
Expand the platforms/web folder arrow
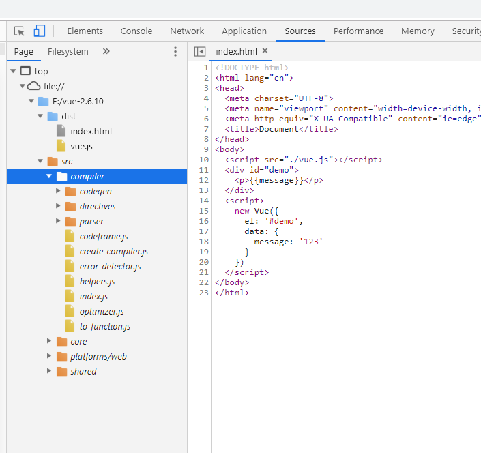(48, 355)
